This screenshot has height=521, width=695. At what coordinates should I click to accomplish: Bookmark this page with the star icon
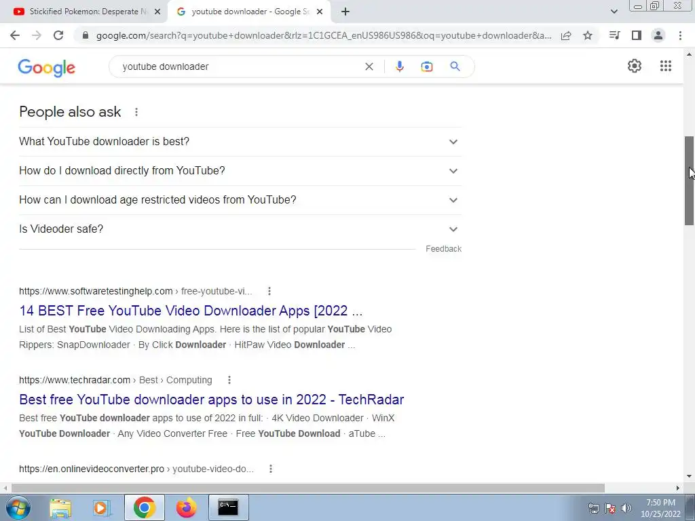point(588,35)
